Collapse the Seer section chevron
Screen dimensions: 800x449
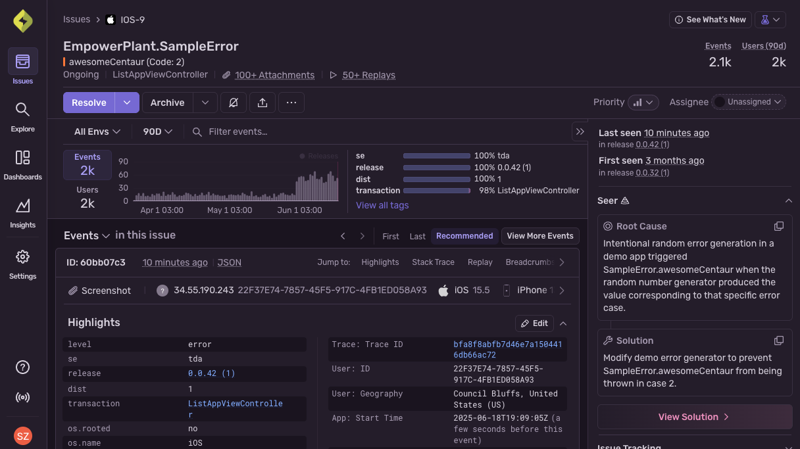788,201
